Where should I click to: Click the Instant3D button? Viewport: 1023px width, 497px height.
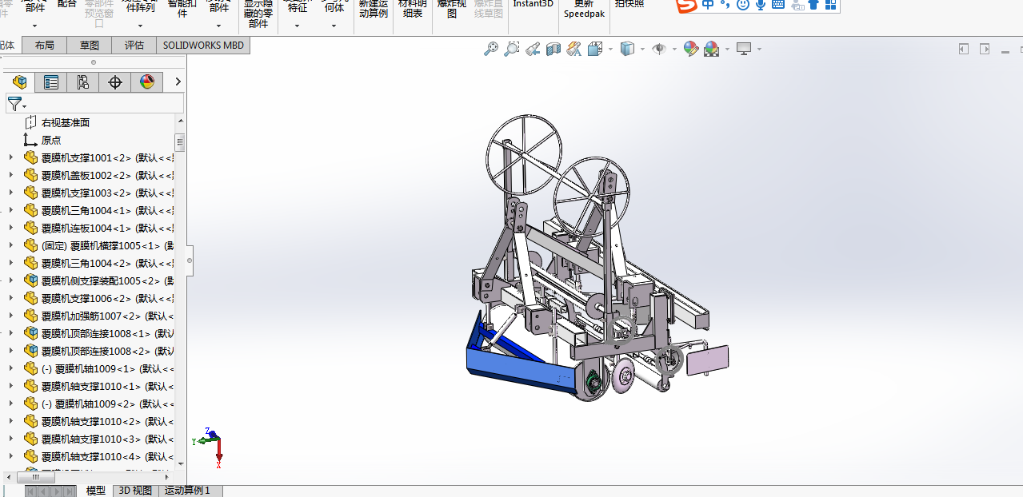533,4
